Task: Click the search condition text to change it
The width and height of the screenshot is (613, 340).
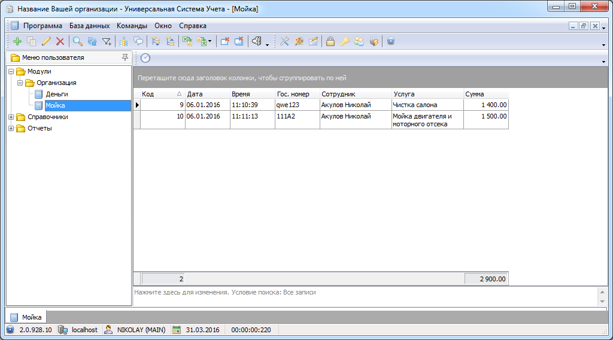Action: pos(225,292)
